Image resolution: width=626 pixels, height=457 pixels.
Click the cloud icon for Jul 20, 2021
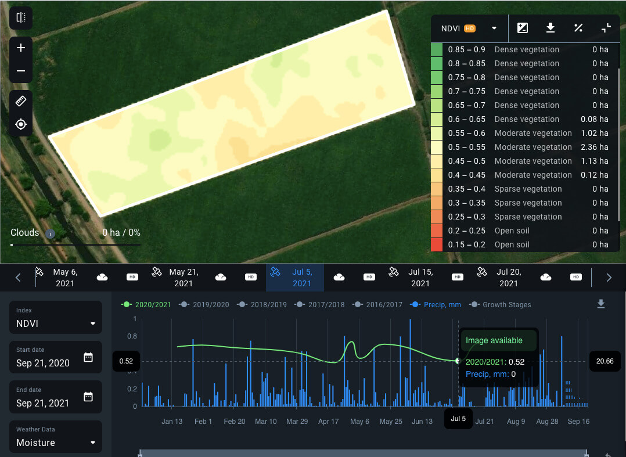(546, 277)
